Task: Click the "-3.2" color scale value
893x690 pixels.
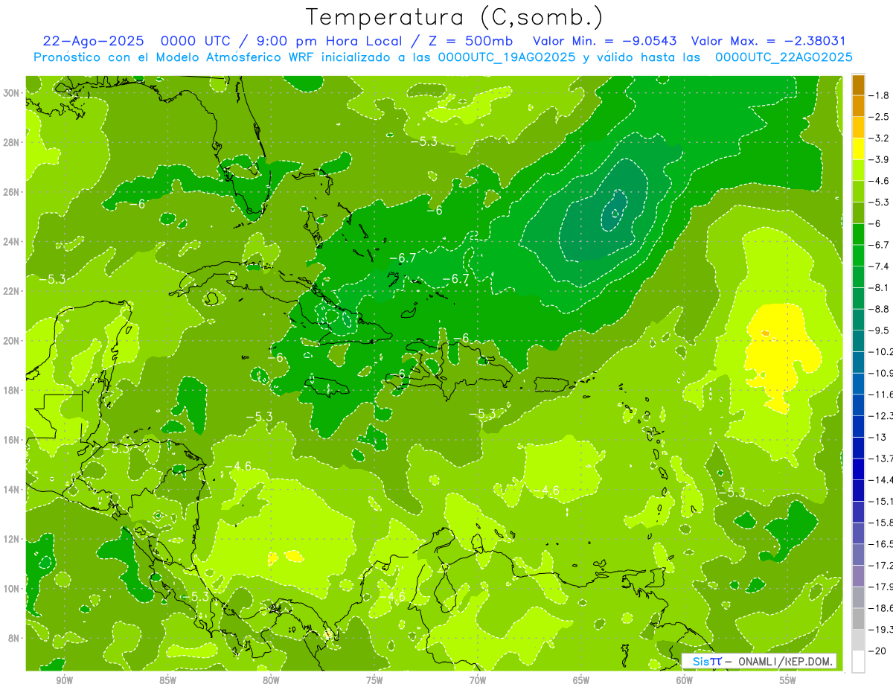Action: pyautogui.click(x=880, y=138)
